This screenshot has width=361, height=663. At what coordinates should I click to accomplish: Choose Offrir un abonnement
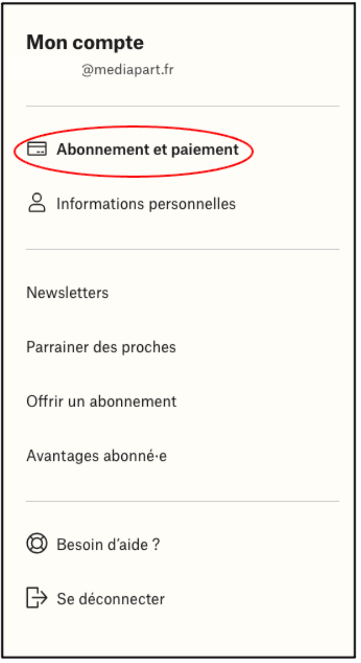click(102, 401)
